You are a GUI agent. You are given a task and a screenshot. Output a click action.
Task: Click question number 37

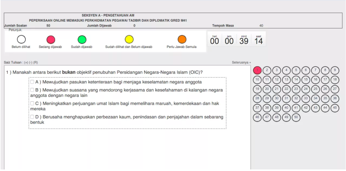pyautogui.click(x=257, y=108)
